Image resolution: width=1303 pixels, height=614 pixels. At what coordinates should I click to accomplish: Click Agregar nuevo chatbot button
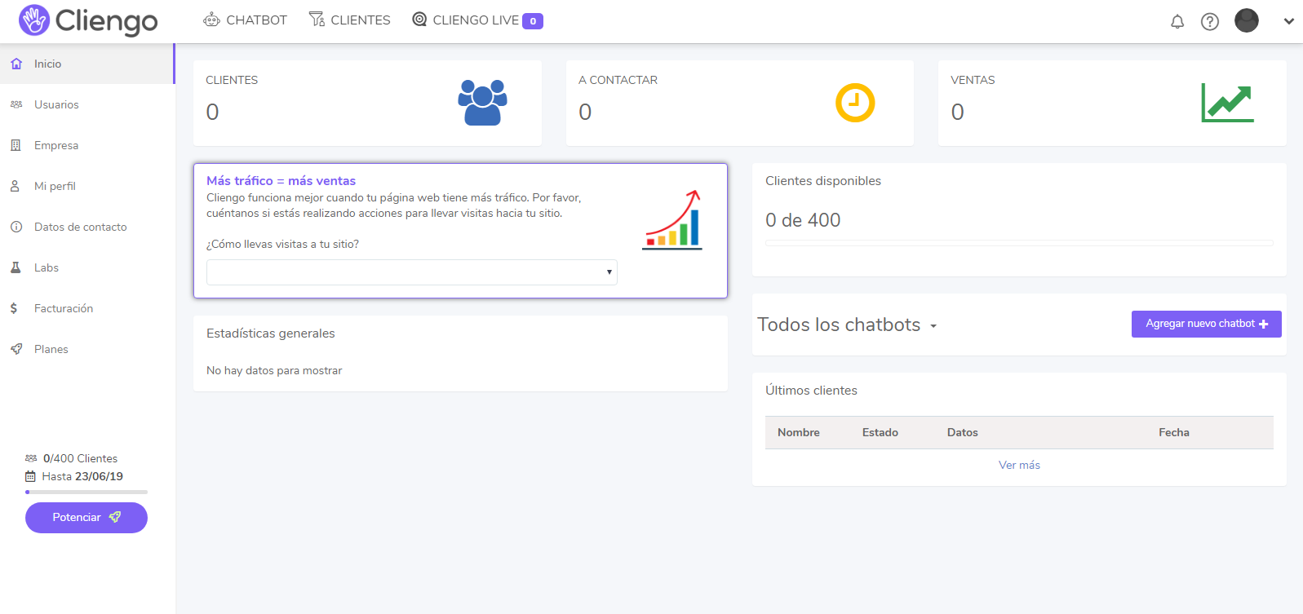click(x=1207, y=324)
